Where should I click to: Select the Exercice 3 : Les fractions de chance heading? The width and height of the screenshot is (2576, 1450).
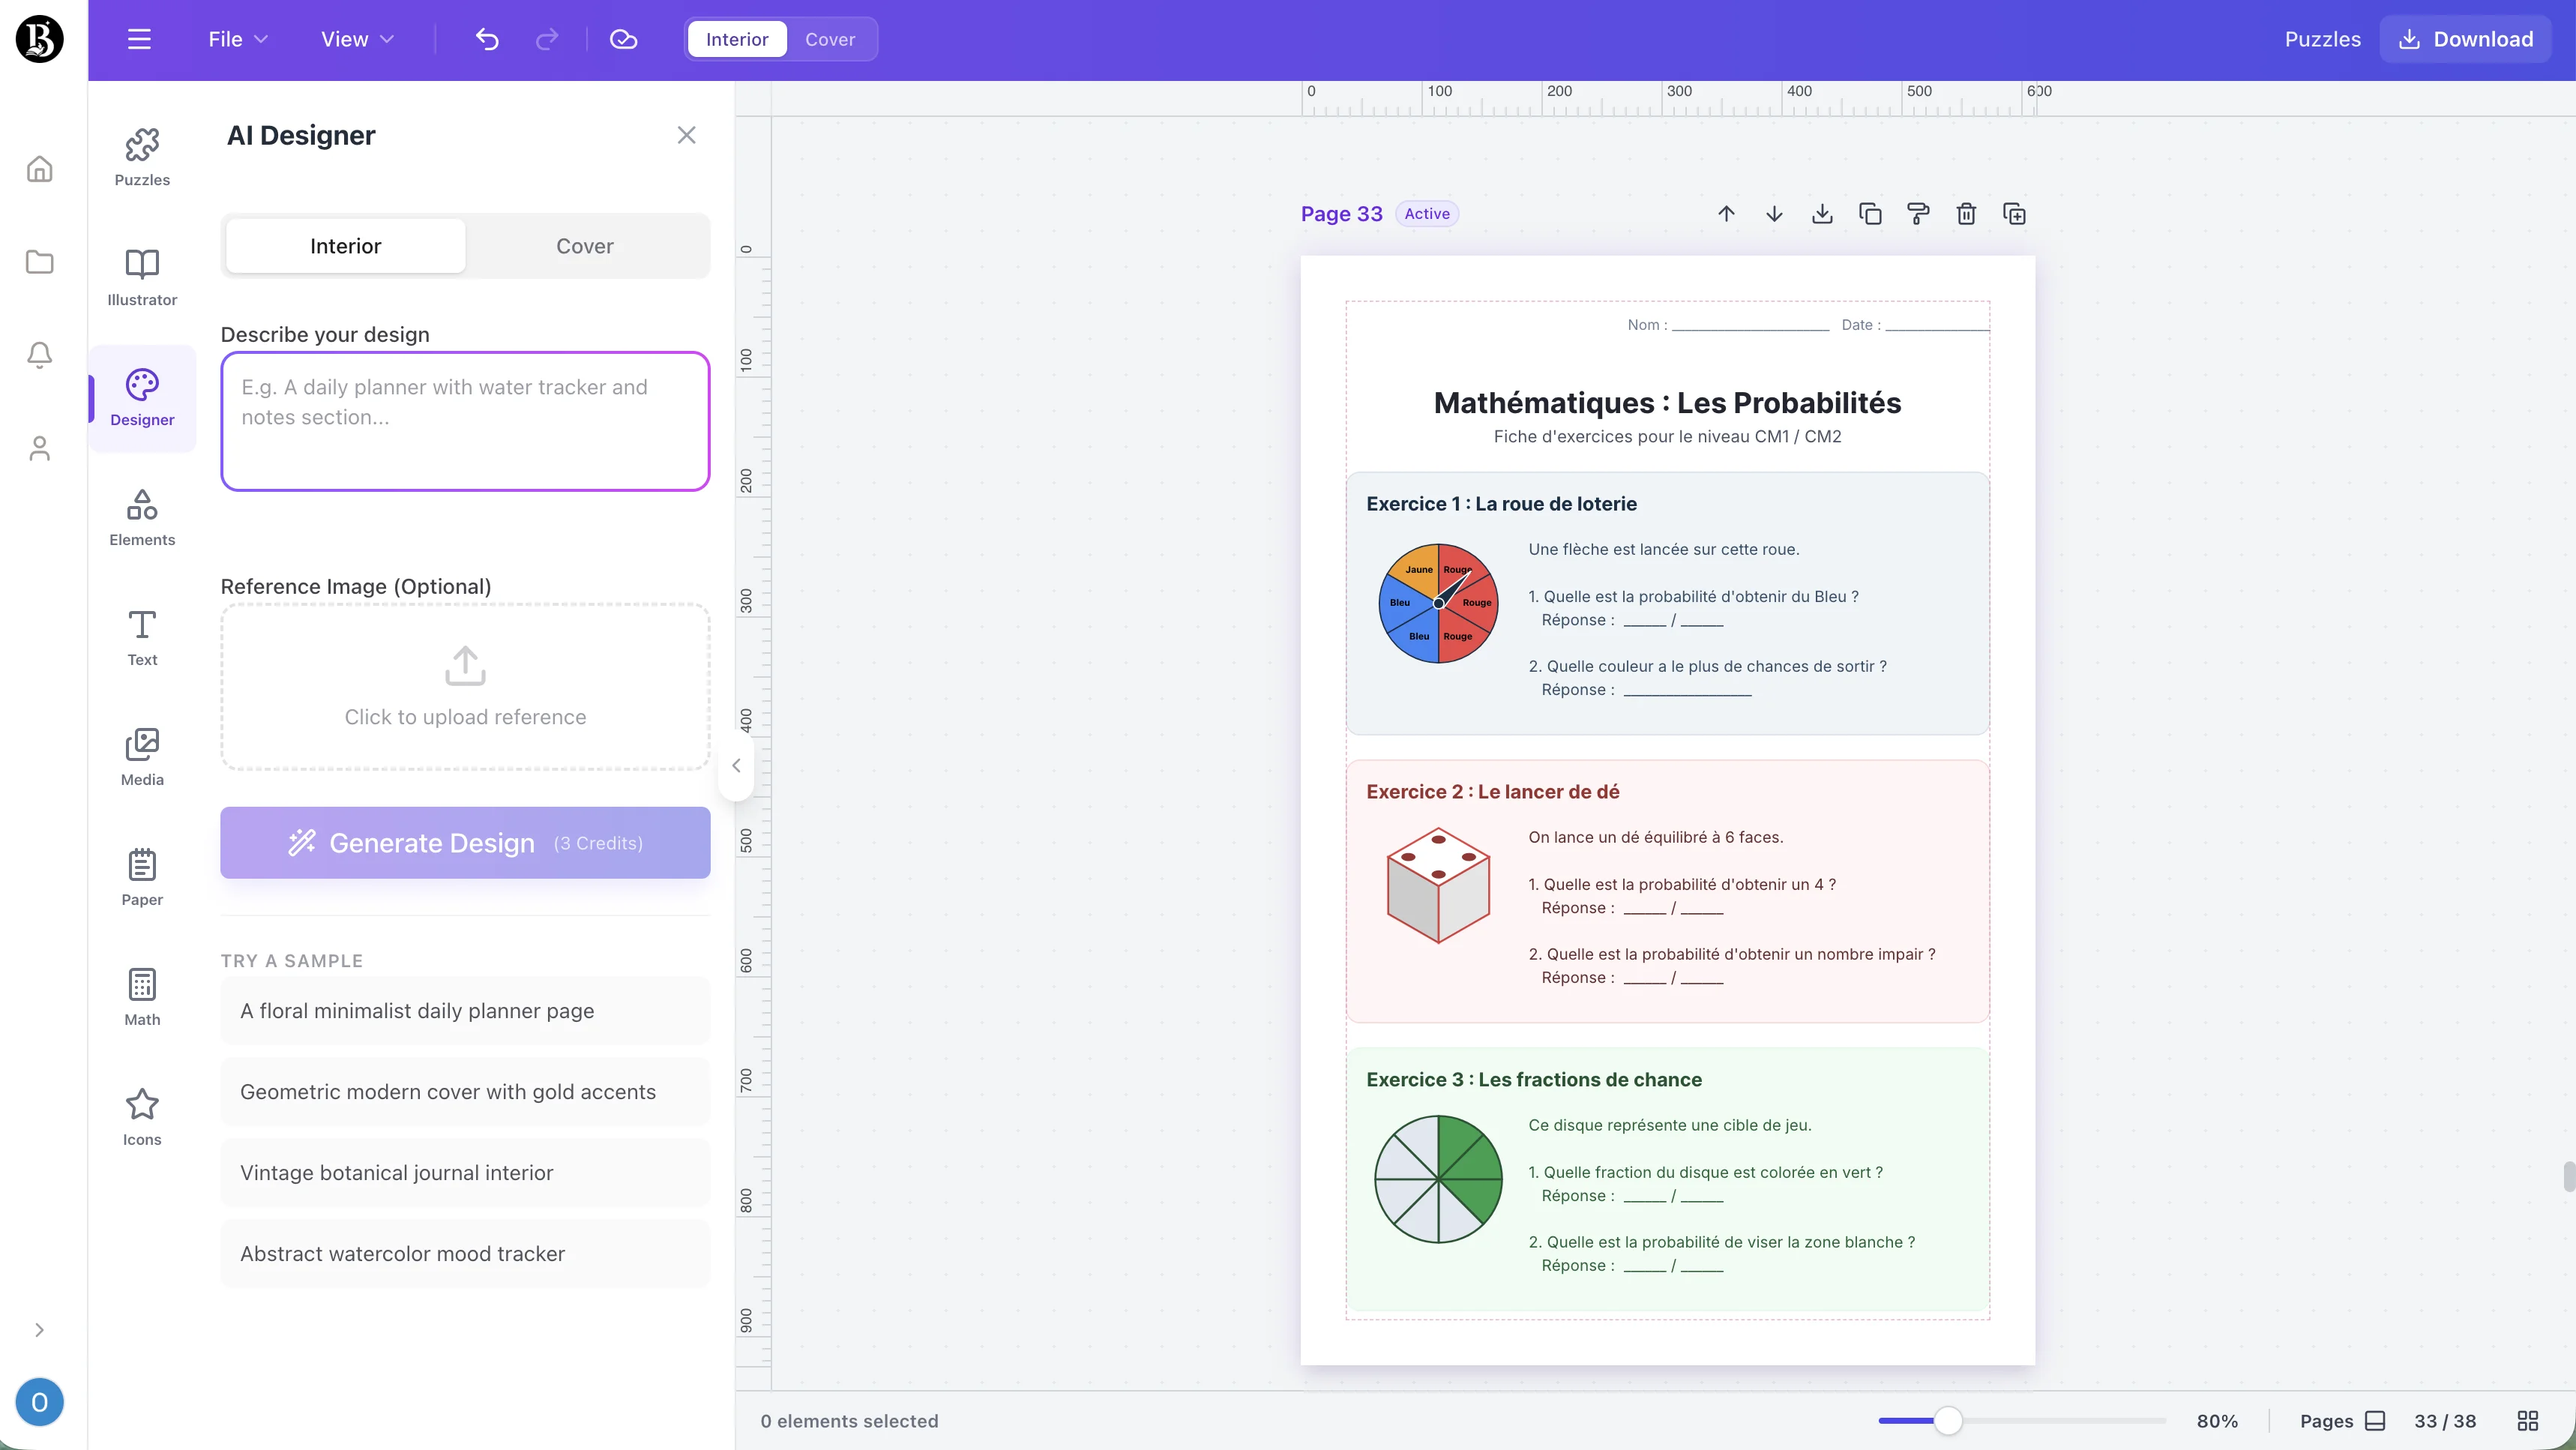(1534, 1080)
